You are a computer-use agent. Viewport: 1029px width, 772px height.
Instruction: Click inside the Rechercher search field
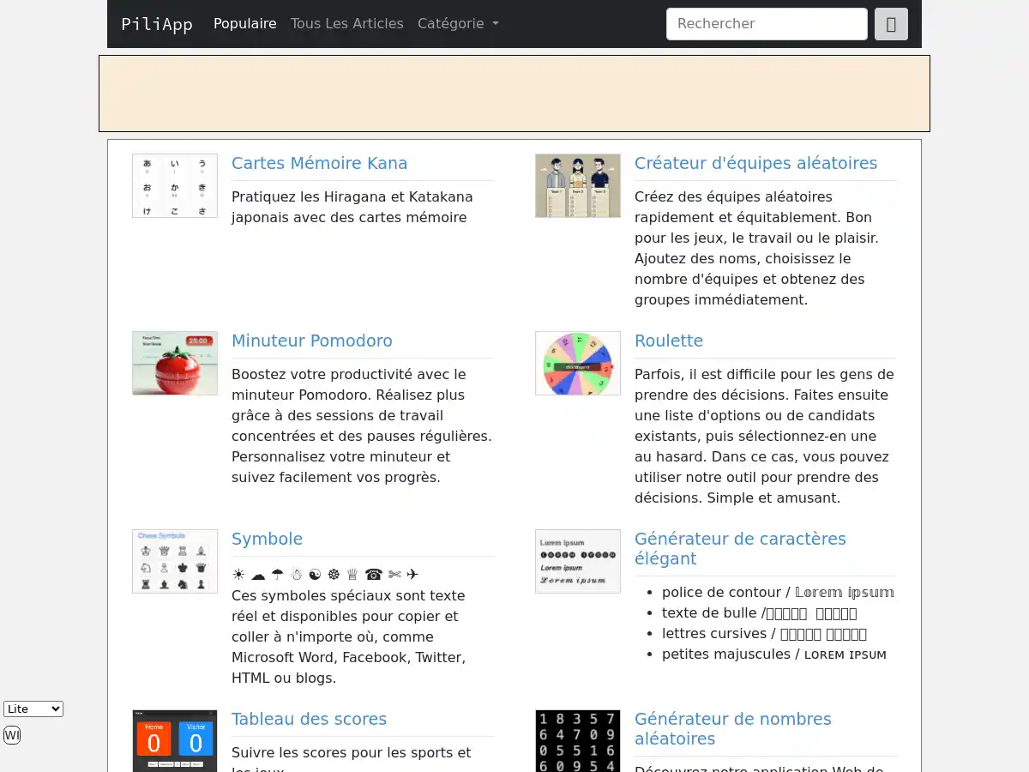point(766,24)
